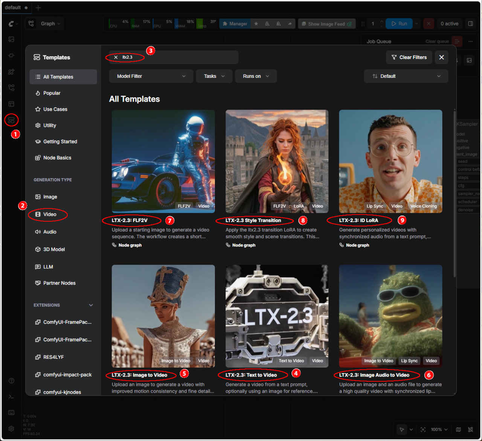Filter by Image generation type

(63, 197)
